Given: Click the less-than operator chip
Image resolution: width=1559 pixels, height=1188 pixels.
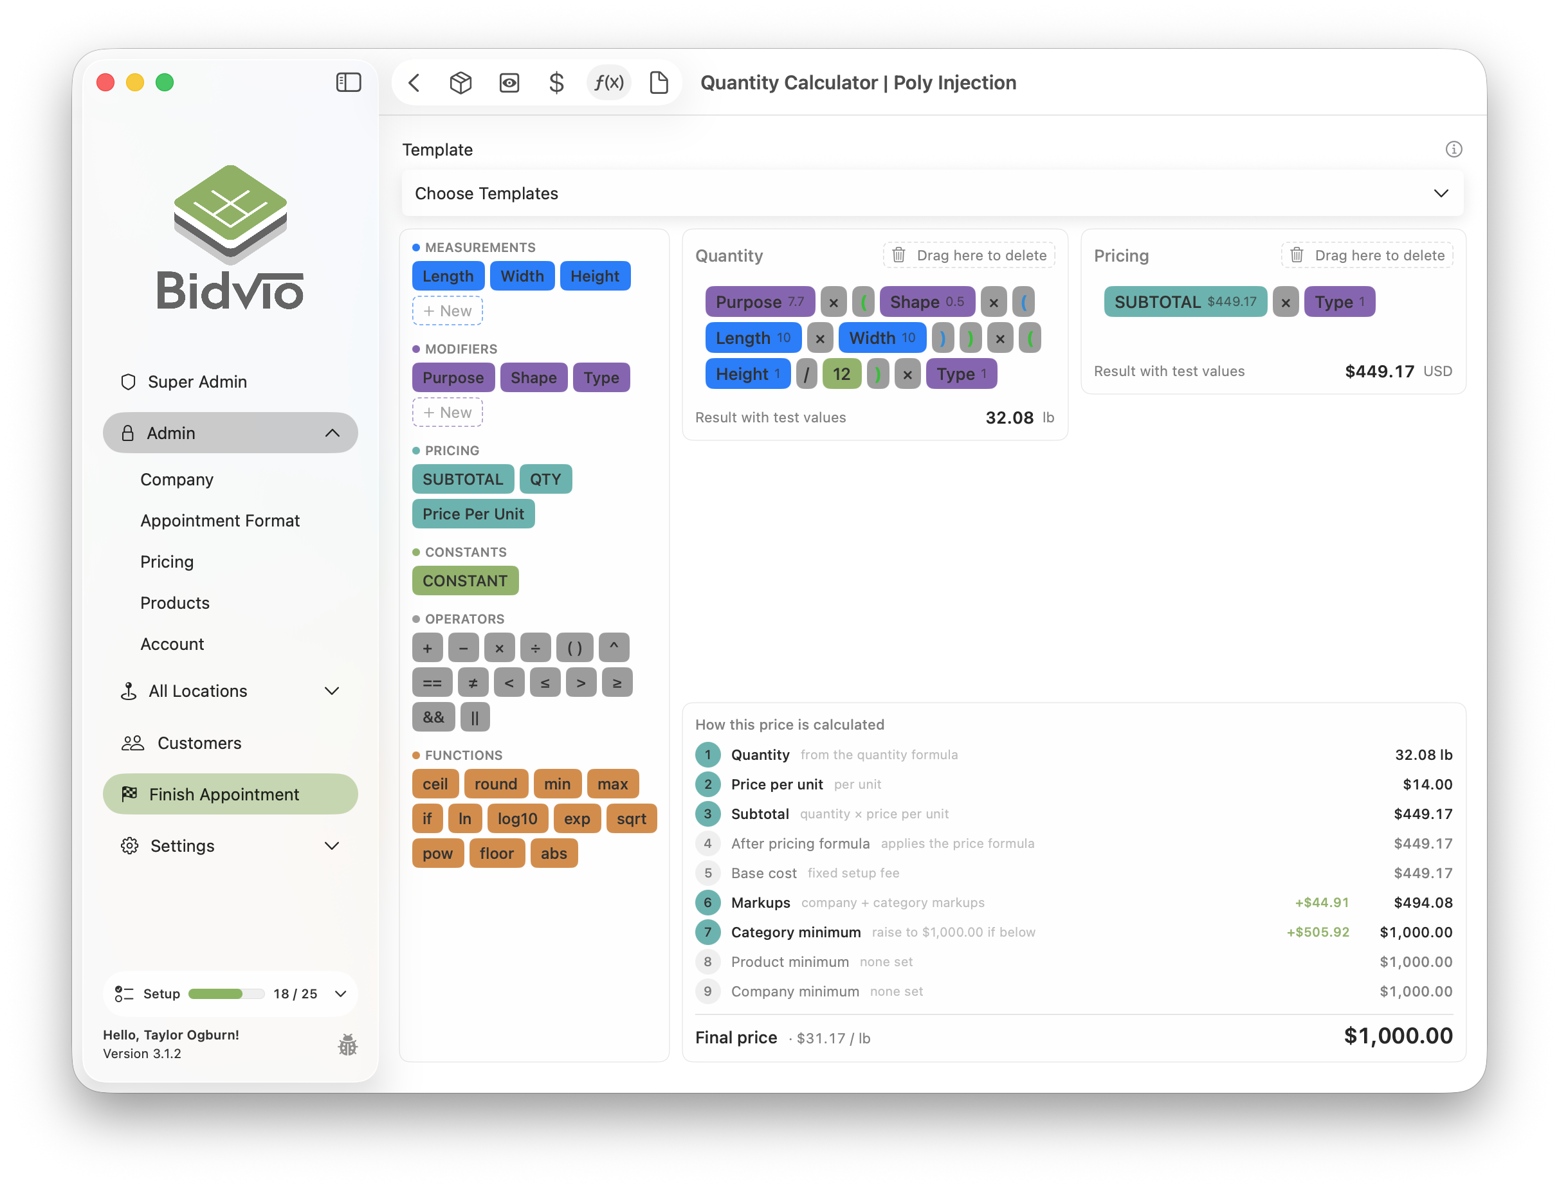Looking at the screenshot, I should (509, 683).
